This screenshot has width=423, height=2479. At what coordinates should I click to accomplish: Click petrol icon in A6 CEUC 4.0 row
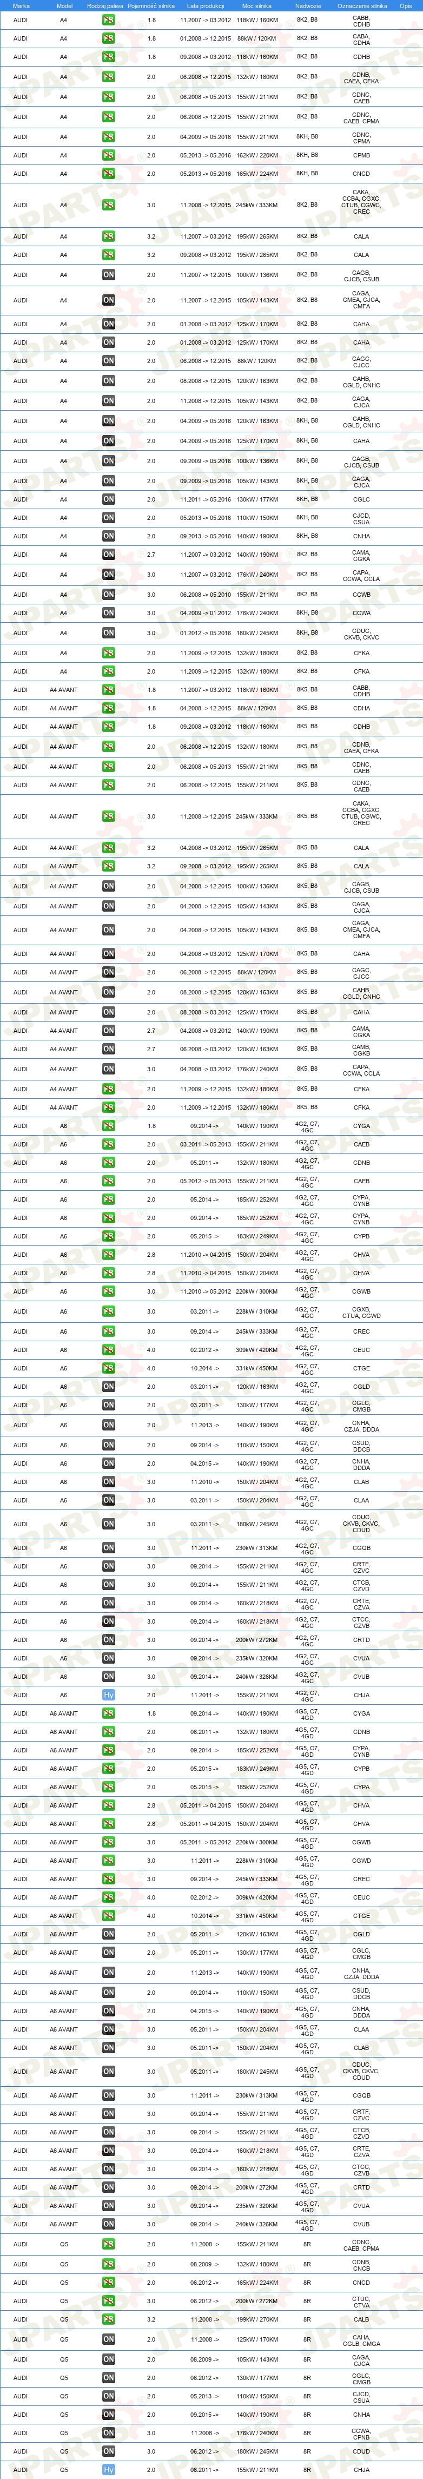[x=109, y=1350]
